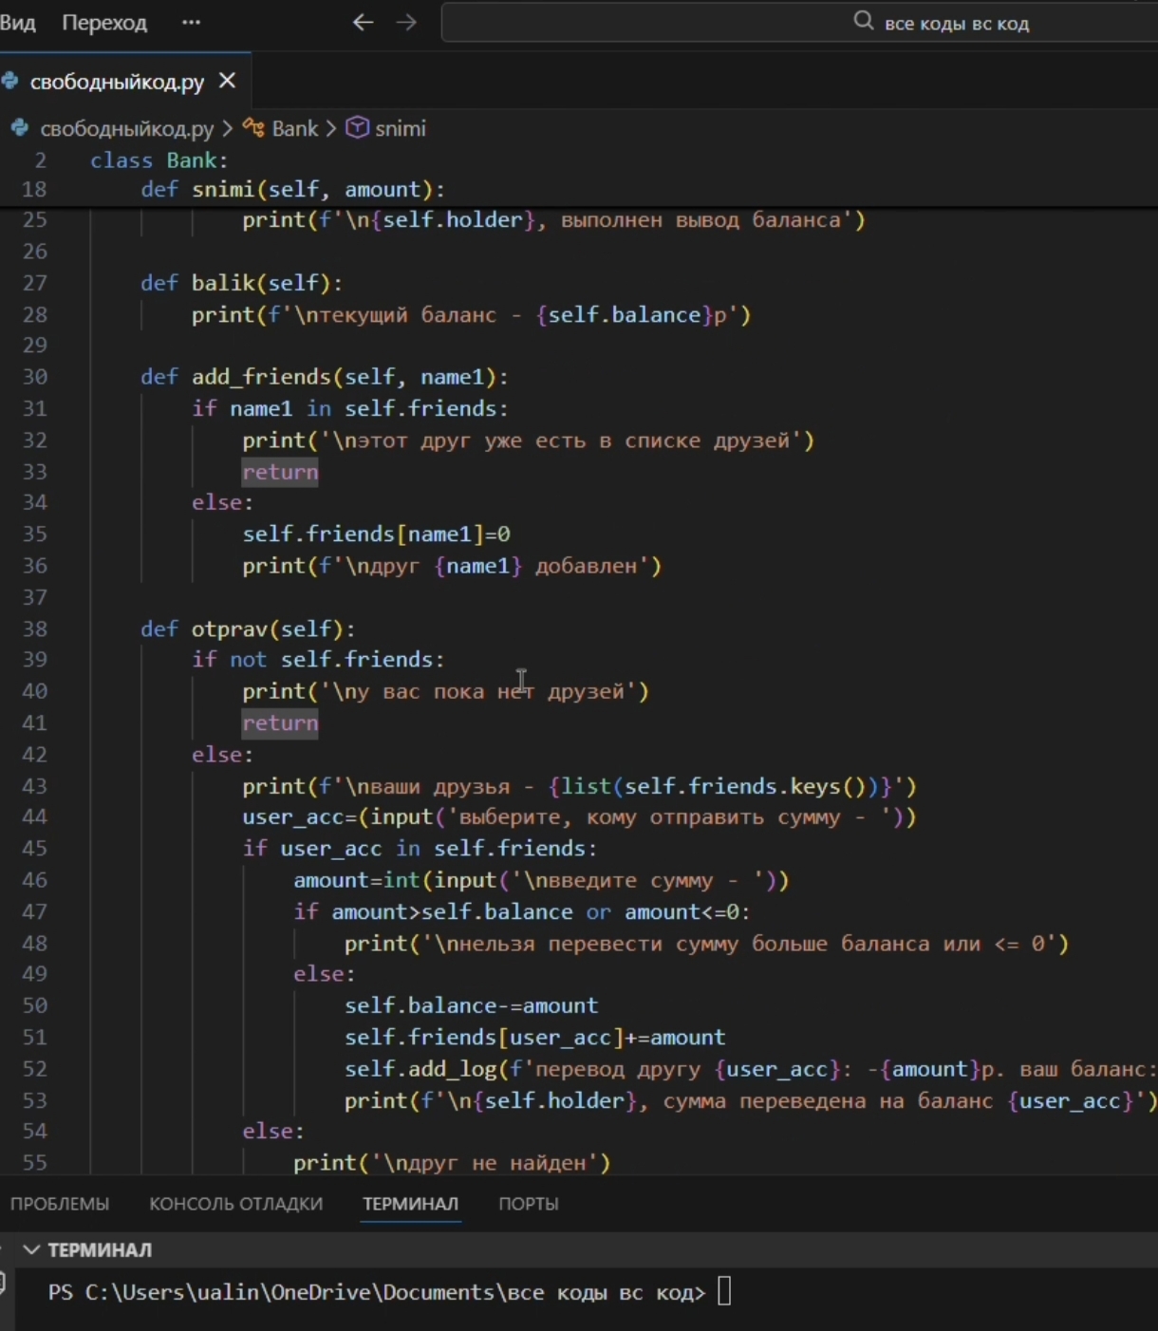This screenshot has width=1158, height=1331.
Task: Click the Python file icon on the tab
Action: tap(10, 82)
